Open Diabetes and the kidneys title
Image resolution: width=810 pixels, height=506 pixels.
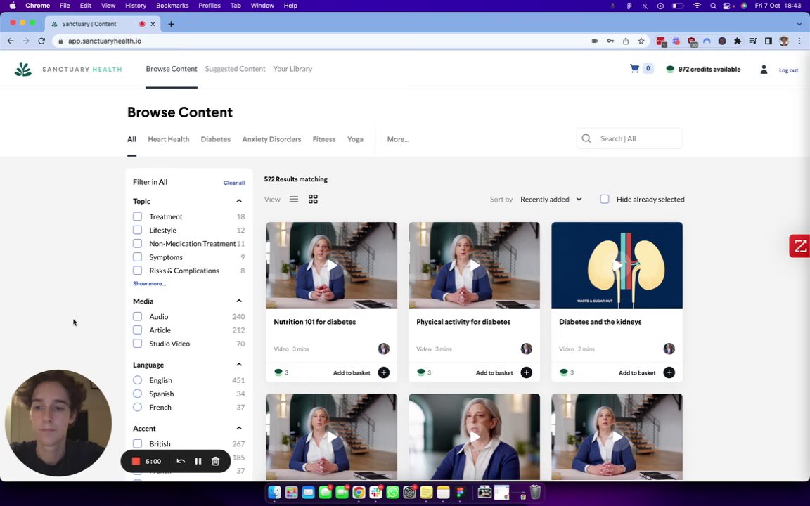[x=600, y=322]
